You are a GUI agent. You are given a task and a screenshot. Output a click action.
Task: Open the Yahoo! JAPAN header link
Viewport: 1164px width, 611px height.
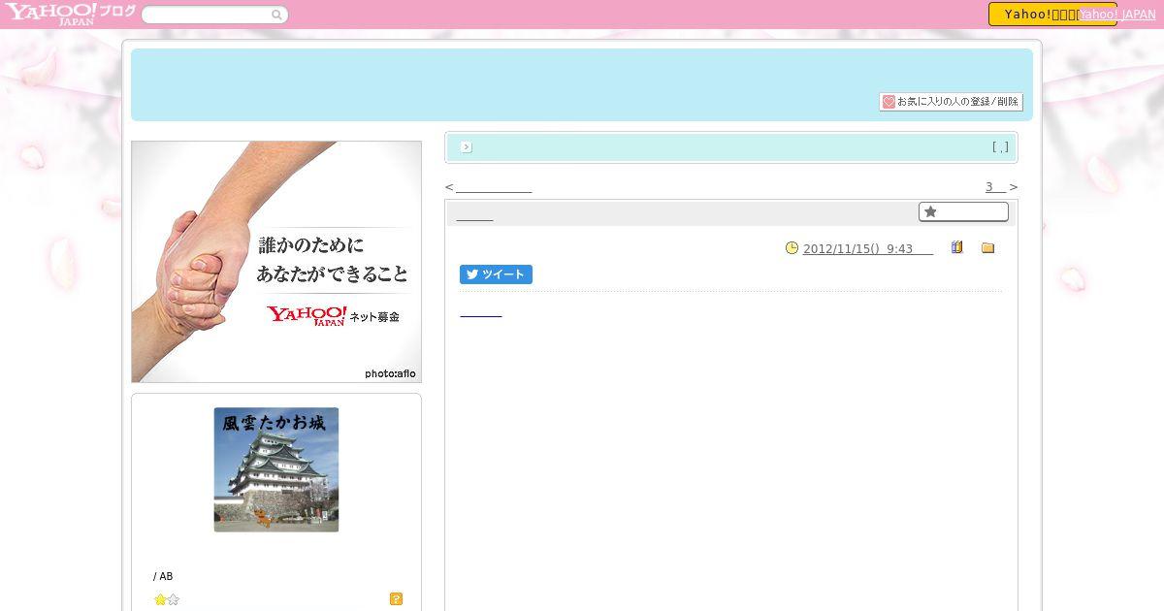(1117, 14)
